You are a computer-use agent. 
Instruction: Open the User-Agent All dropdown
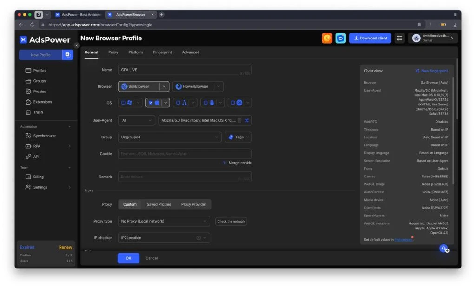(136, 120)
